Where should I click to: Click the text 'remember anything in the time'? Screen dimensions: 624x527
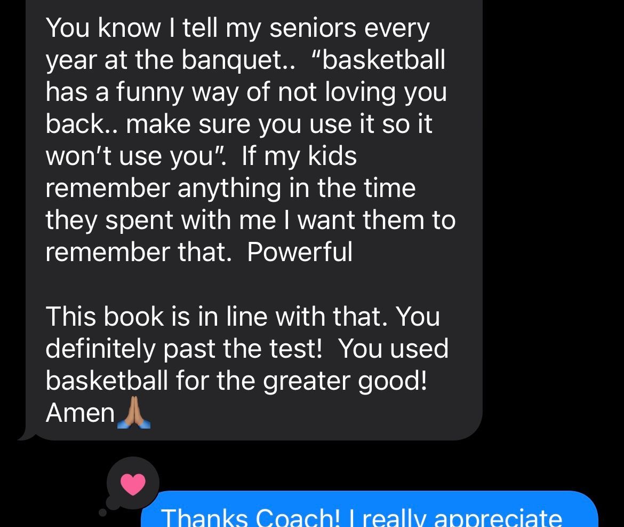pyautogui.click(x=230, y=188)
